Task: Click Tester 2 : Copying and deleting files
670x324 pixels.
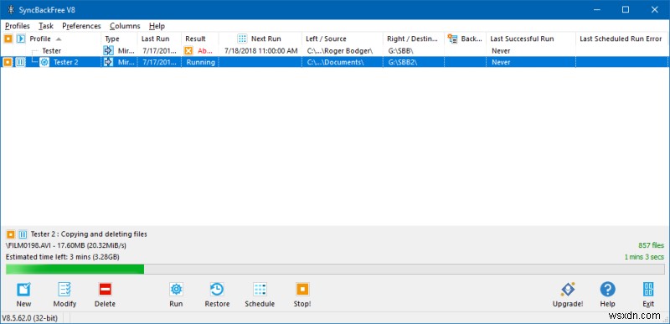Action: [89, 234]
